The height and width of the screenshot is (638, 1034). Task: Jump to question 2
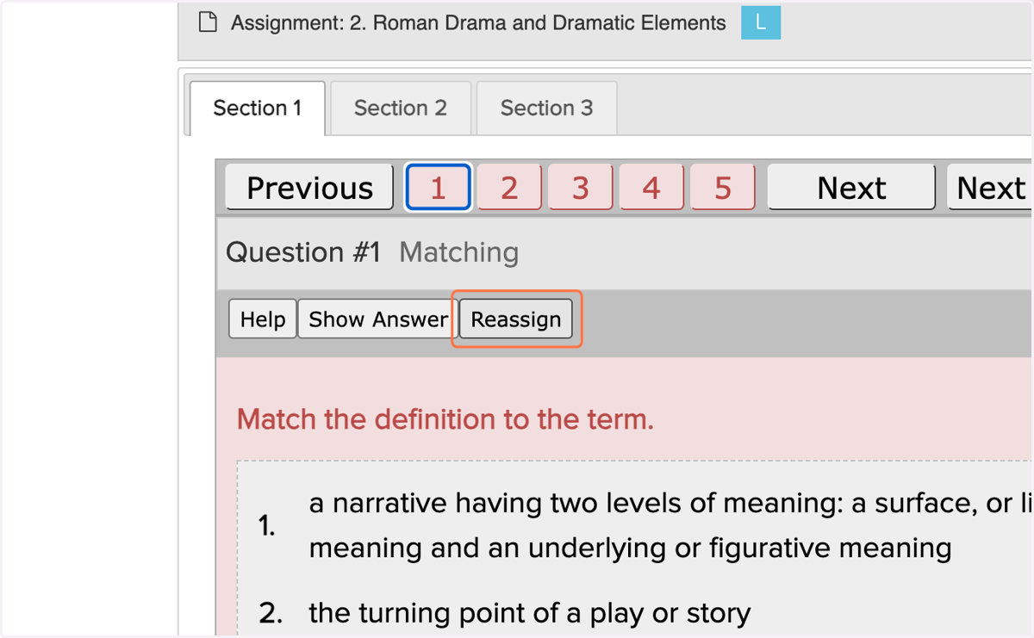(x=509, y=188)
